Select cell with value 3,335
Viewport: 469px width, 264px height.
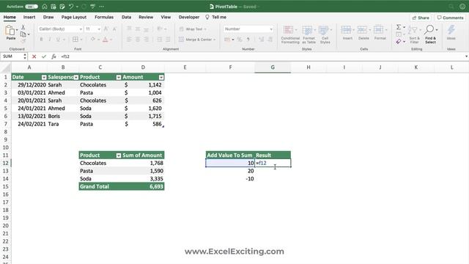tap(143, 179)
